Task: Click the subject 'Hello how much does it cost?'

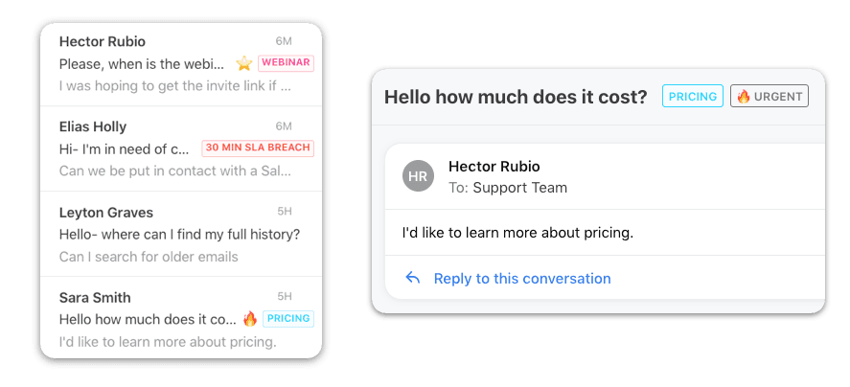Action: click(x=516, y=97)
